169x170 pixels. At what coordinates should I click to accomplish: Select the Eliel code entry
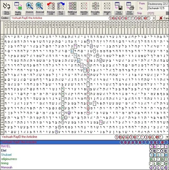[4, 151]
